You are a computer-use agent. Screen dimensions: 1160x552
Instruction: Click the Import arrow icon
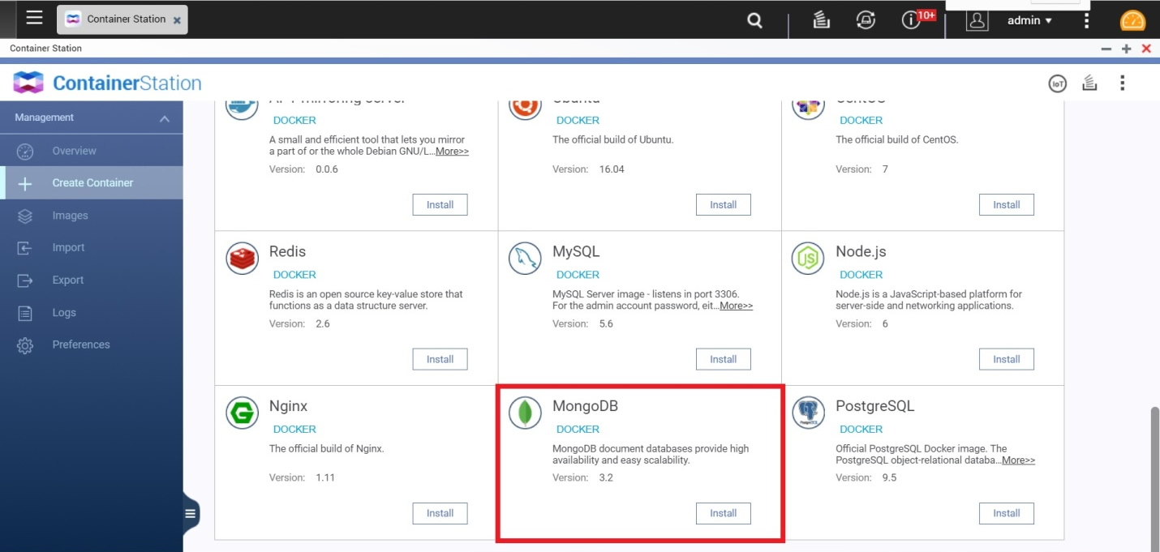25,248
